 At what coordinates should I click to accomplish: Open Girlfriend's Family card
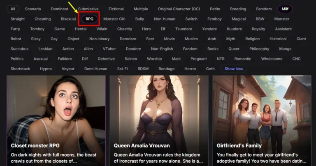[262, 121]
